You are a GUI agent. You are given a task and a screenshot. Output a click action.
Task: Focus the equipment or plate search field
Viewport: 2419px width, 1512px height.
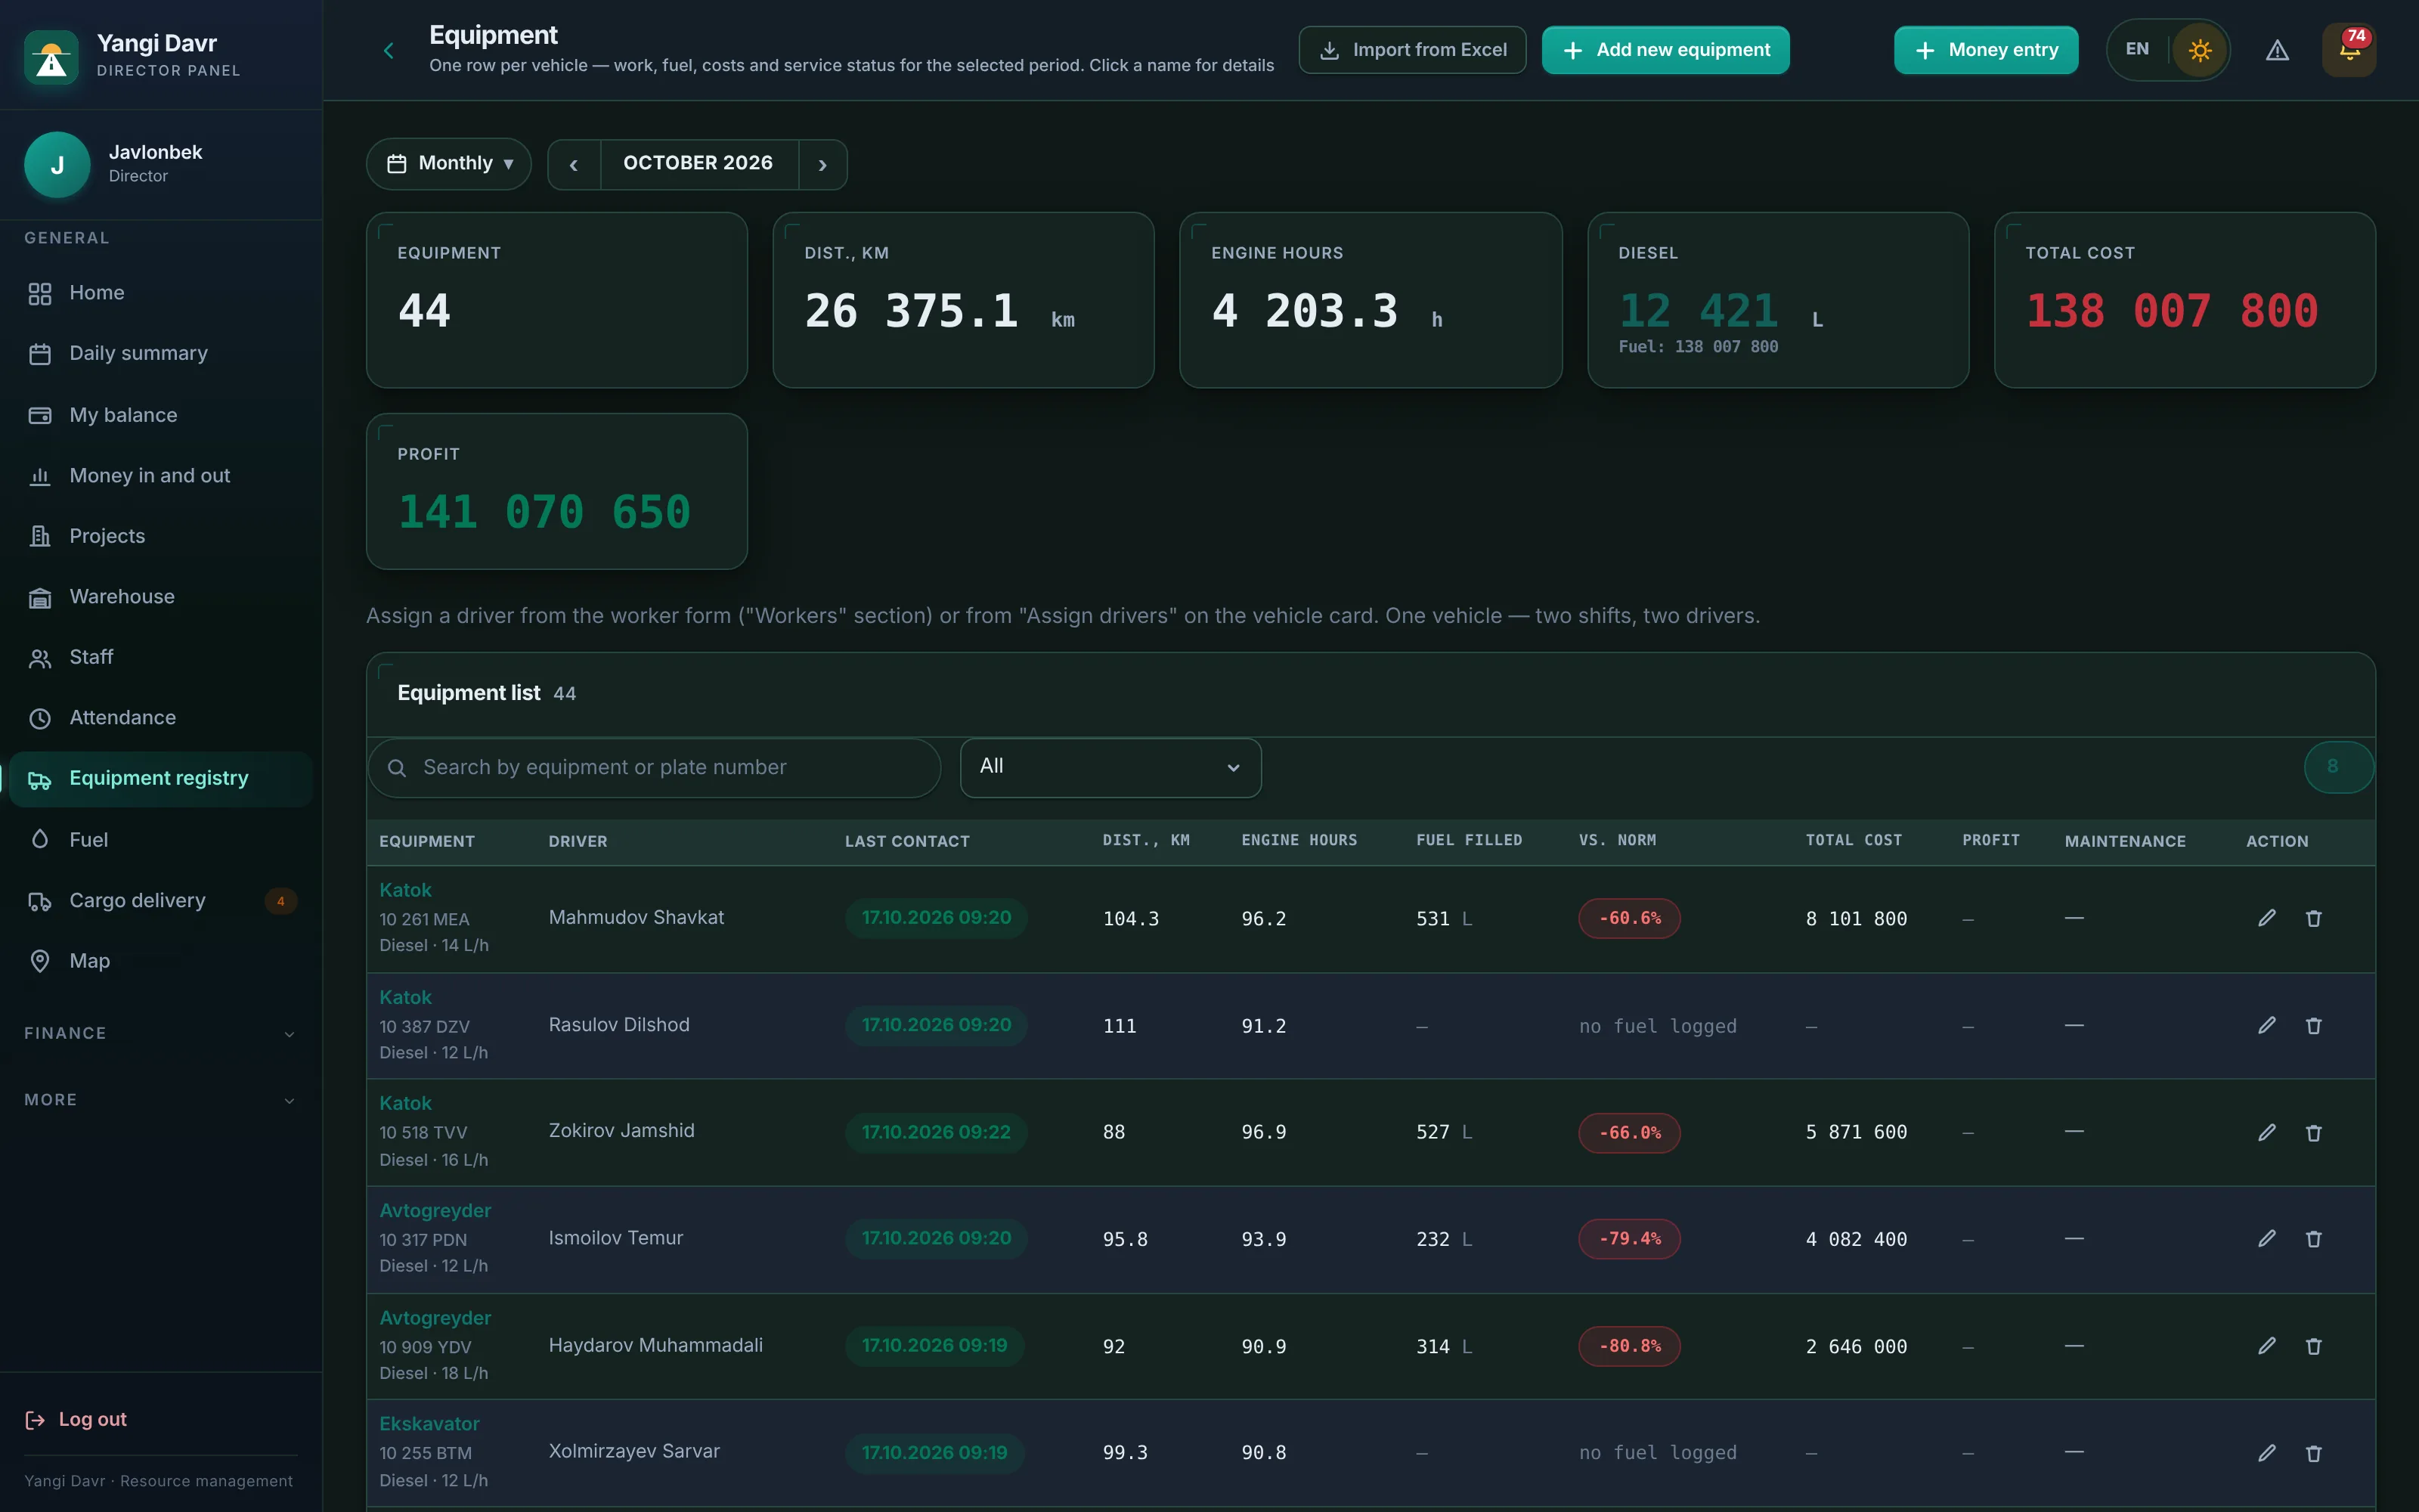coord(655,768)
